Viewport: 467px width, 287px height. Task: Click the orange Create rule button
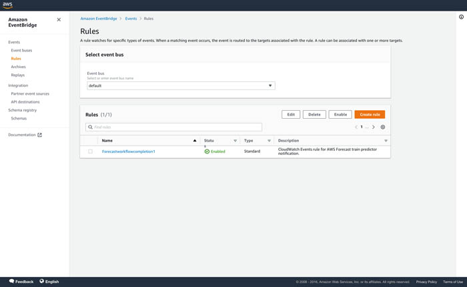click(370, 114)
